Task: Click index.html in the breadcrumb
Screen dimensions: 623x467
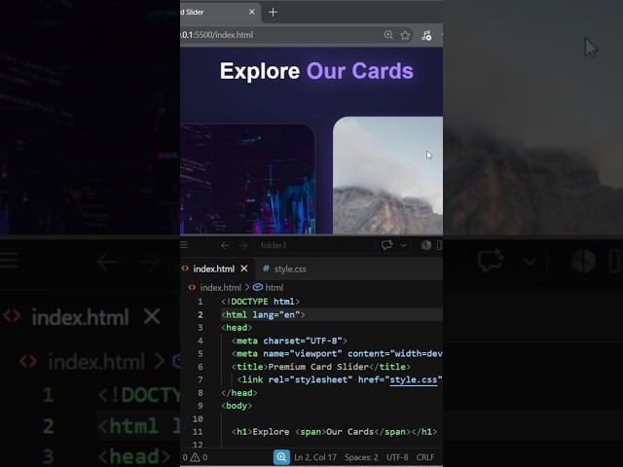Action: tap(221, 288)
